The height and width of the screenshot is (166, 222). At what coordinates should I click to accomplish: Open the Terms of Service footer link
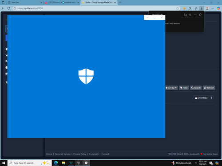pyautogui.click(x=63, y=154)
